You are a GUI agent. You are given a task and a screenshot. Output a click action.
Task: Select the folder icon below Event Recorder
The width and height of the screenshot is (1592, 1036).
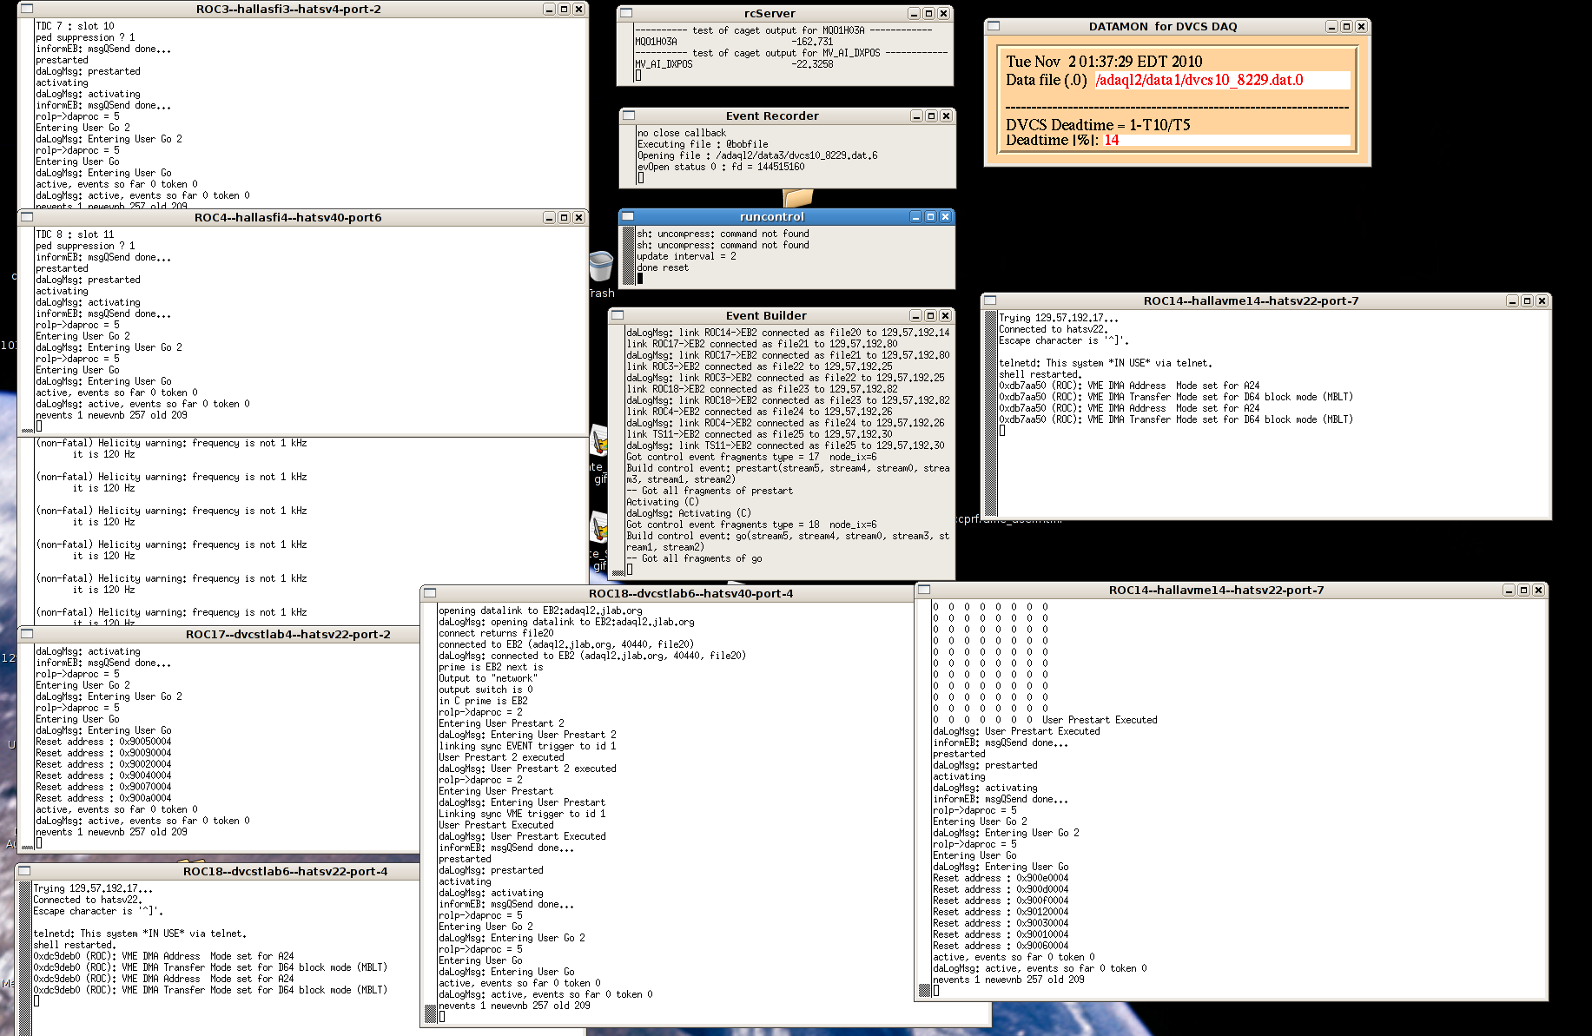[x=798, y=198]
